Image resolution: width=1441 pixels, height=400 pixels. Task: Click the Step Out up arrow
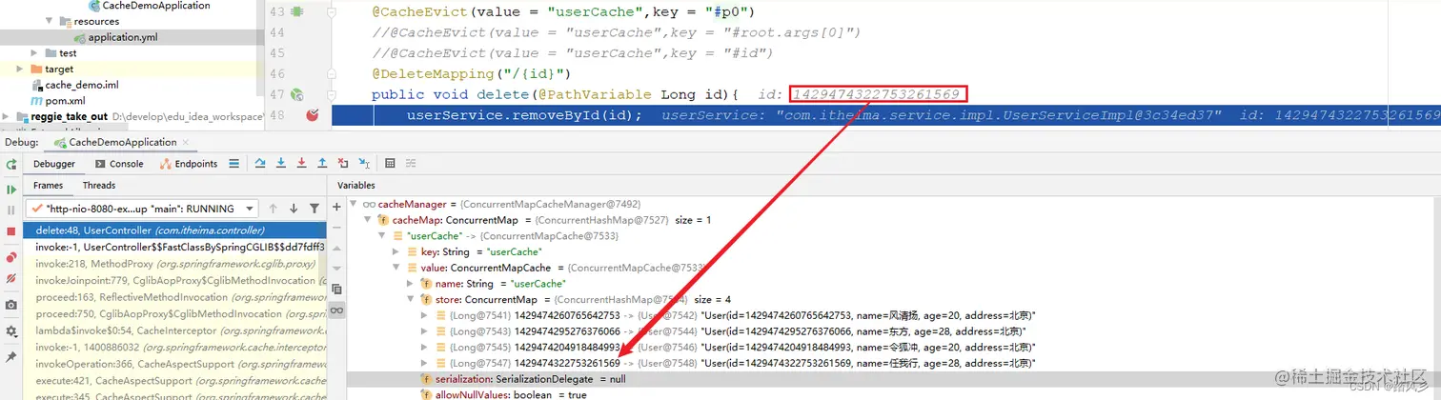(322, 164)
